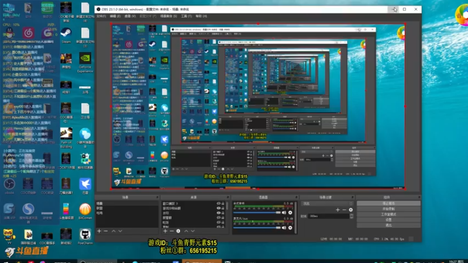Open the Mixer dock header popout button
This screenshot has height=263, width=468.
297,198
